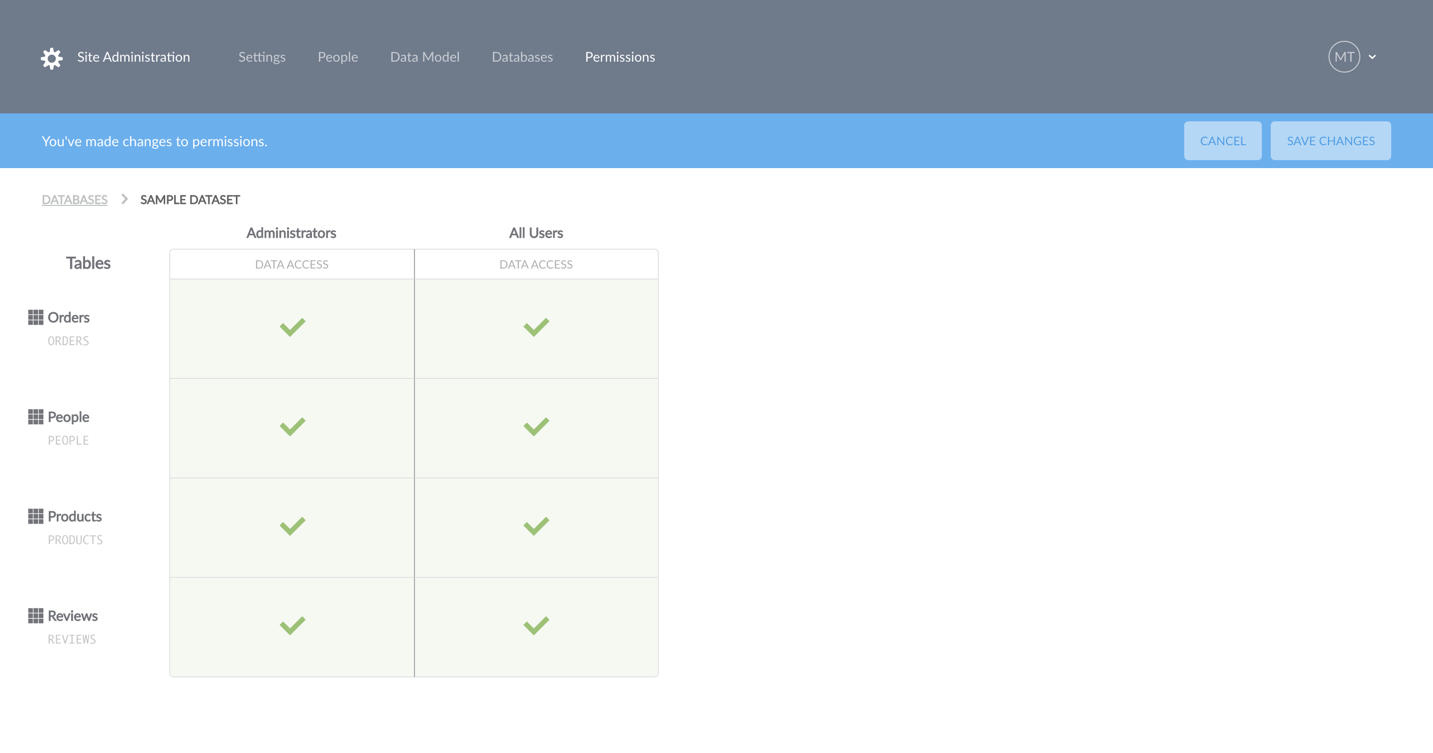Open the Permissions nav item
Viewport: 1433px width, 753px height.
619,57
